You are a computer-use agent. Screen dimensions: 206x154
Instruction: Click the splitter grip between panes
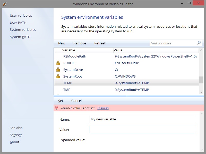(x=129, y=96)
